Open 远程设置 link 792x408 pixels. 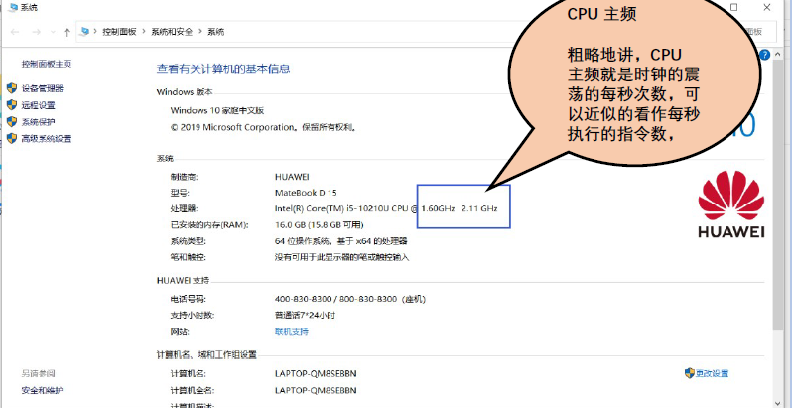click(39, 105)
